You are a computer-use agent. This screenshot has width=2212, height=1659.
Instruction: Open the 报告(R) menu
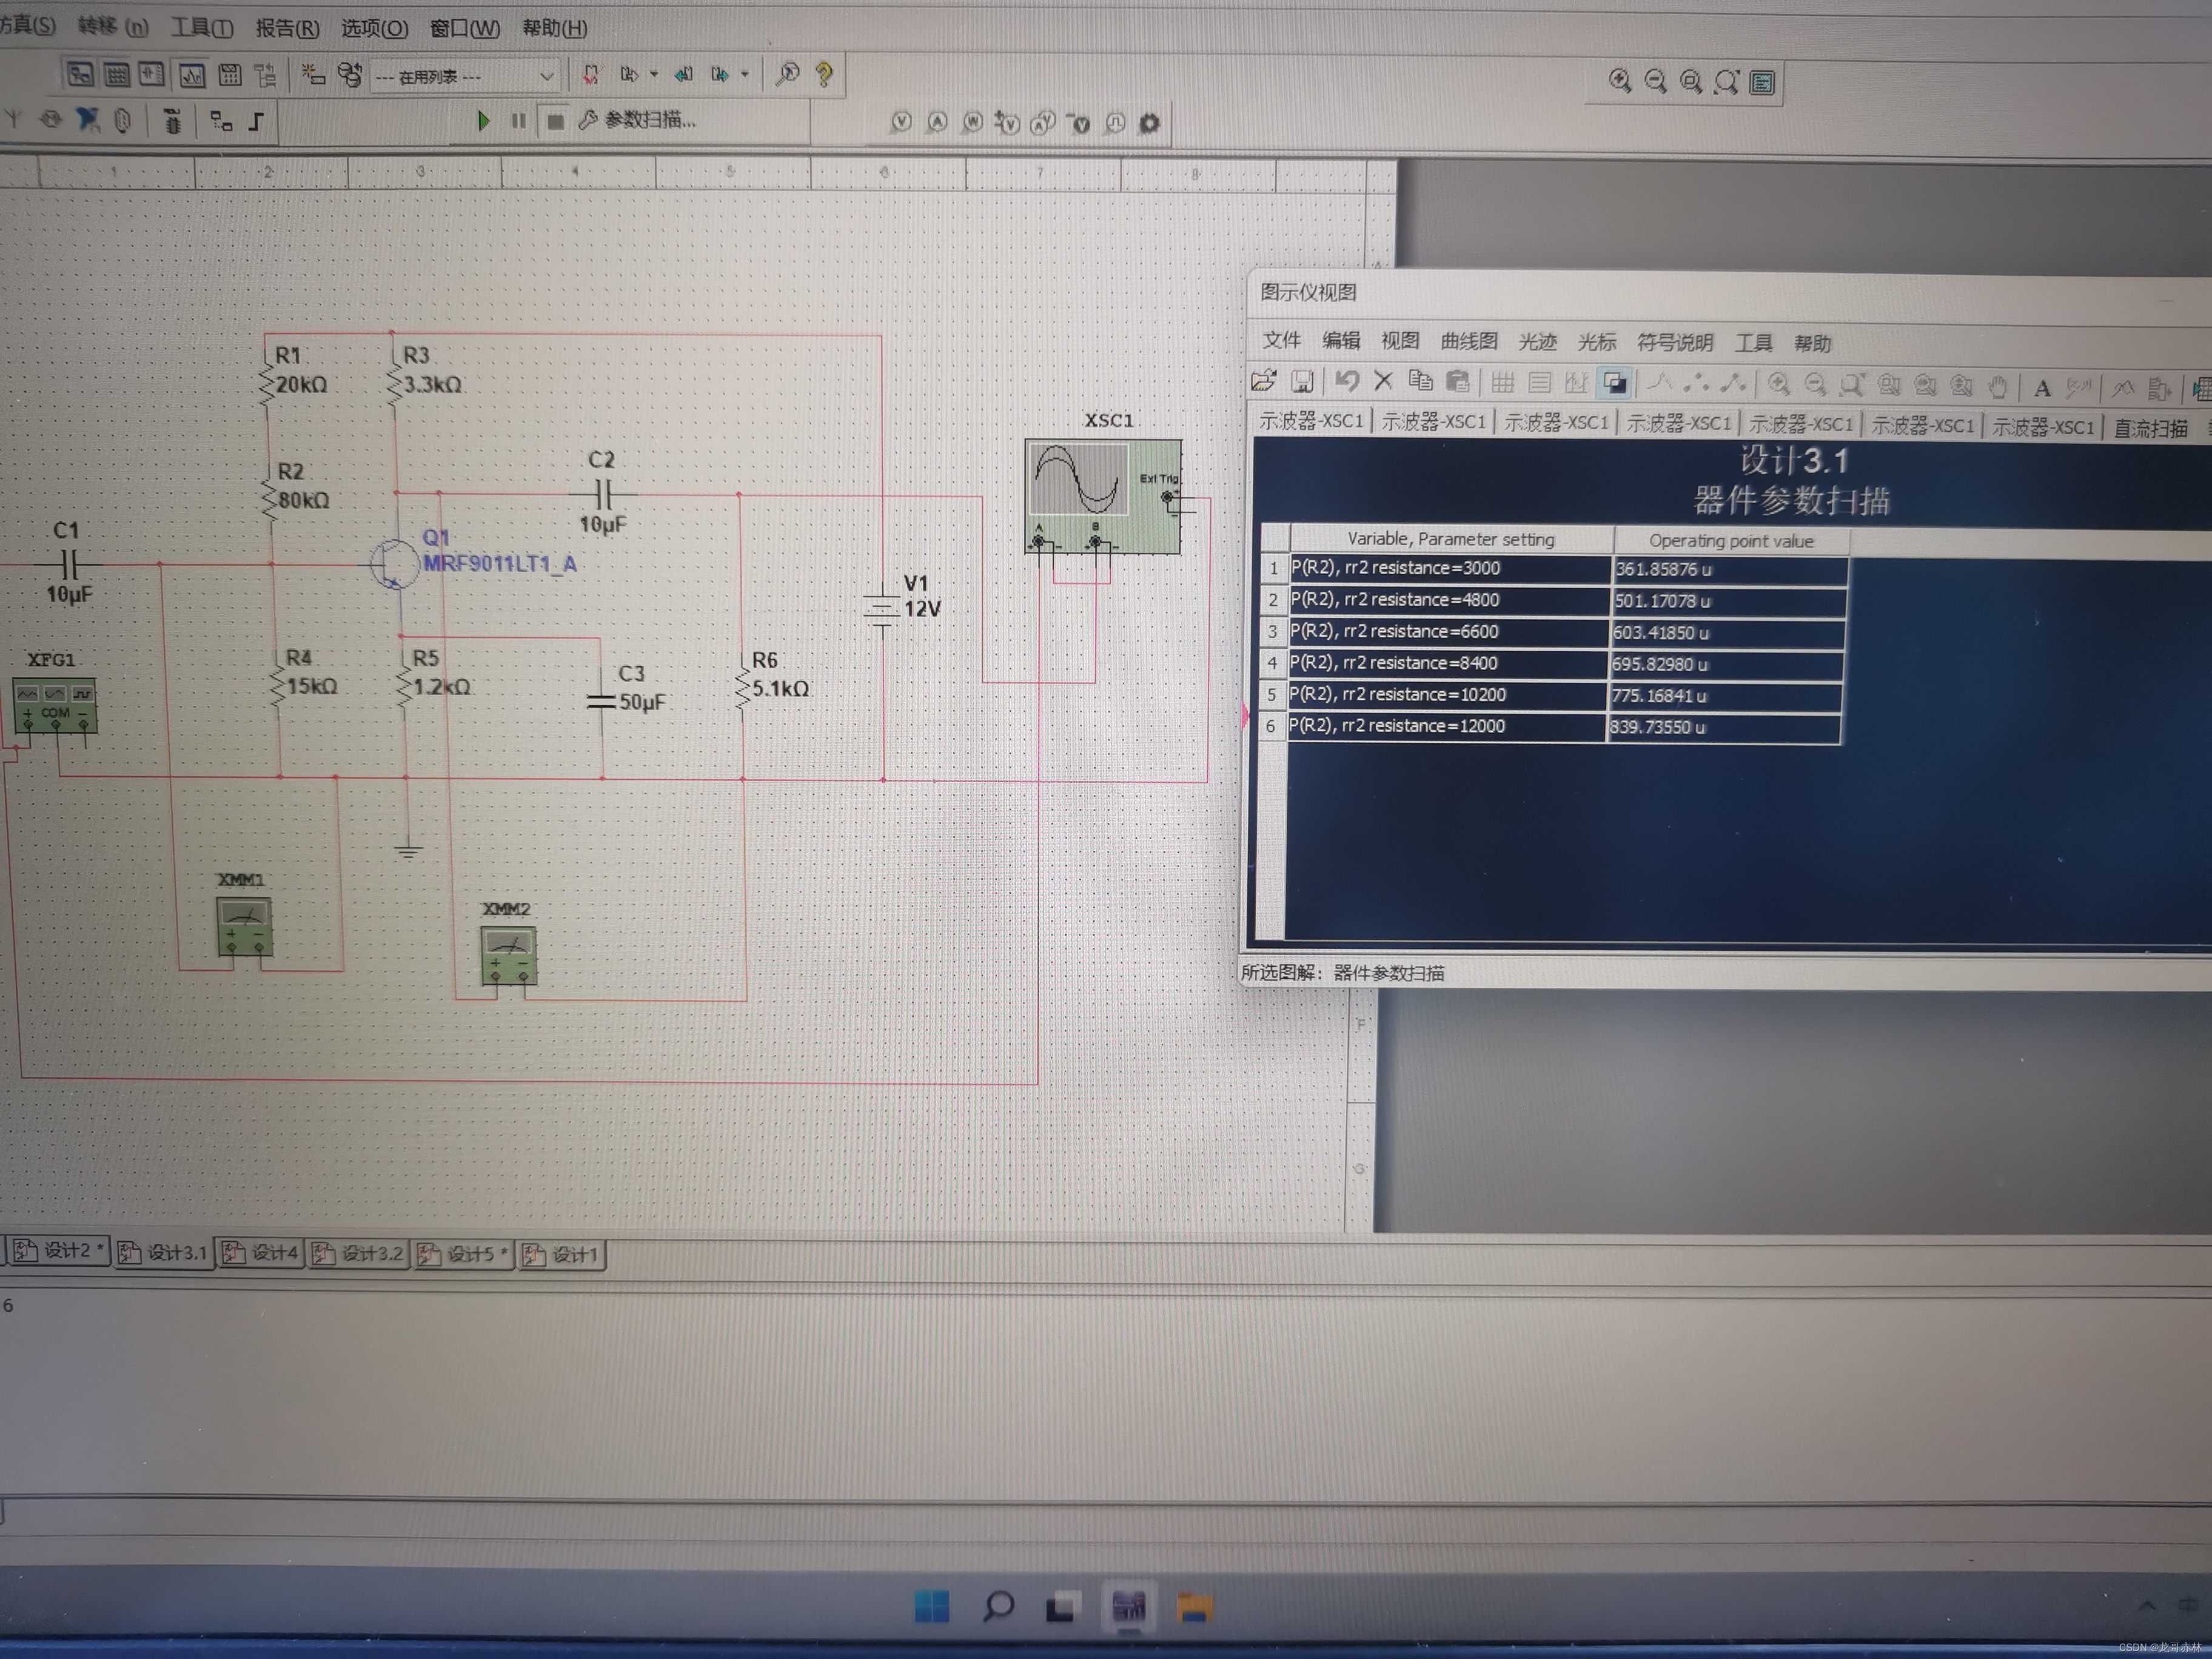click(287, 28)
